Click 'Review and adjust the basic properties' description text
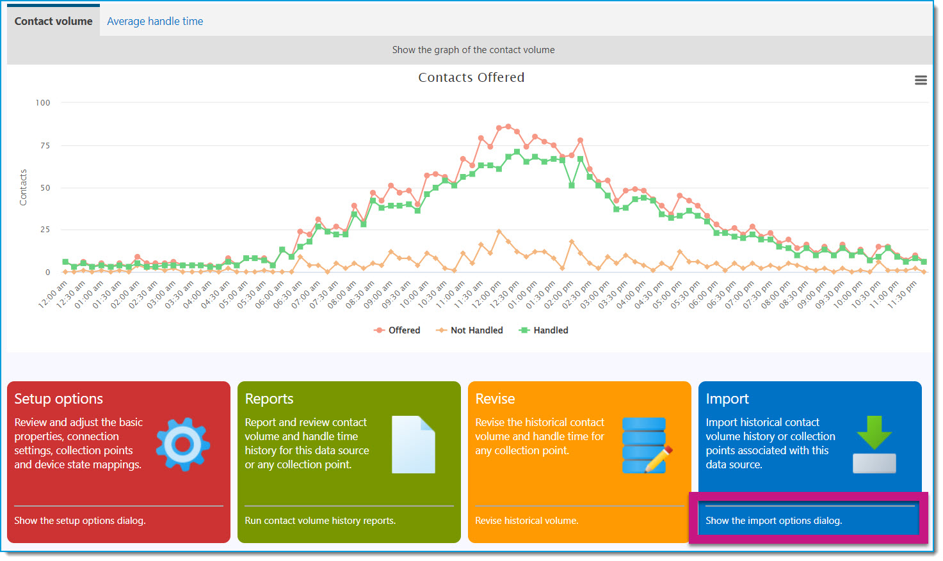 (79, 443)
